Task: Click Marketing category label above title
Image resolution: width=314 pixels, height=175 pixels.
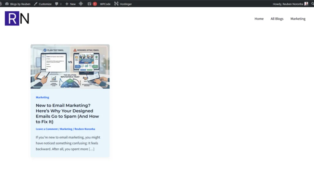Action: coord(42,97)
